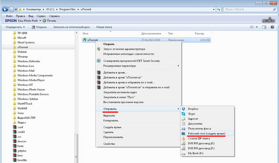Expand the Расширенные параметры submenu arrow

[178, 66]
